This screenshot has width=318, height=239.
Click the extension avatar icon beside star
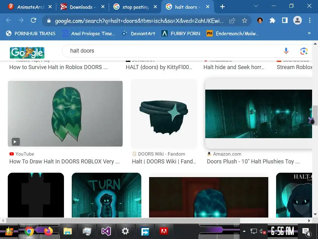(x=260, y=20)
